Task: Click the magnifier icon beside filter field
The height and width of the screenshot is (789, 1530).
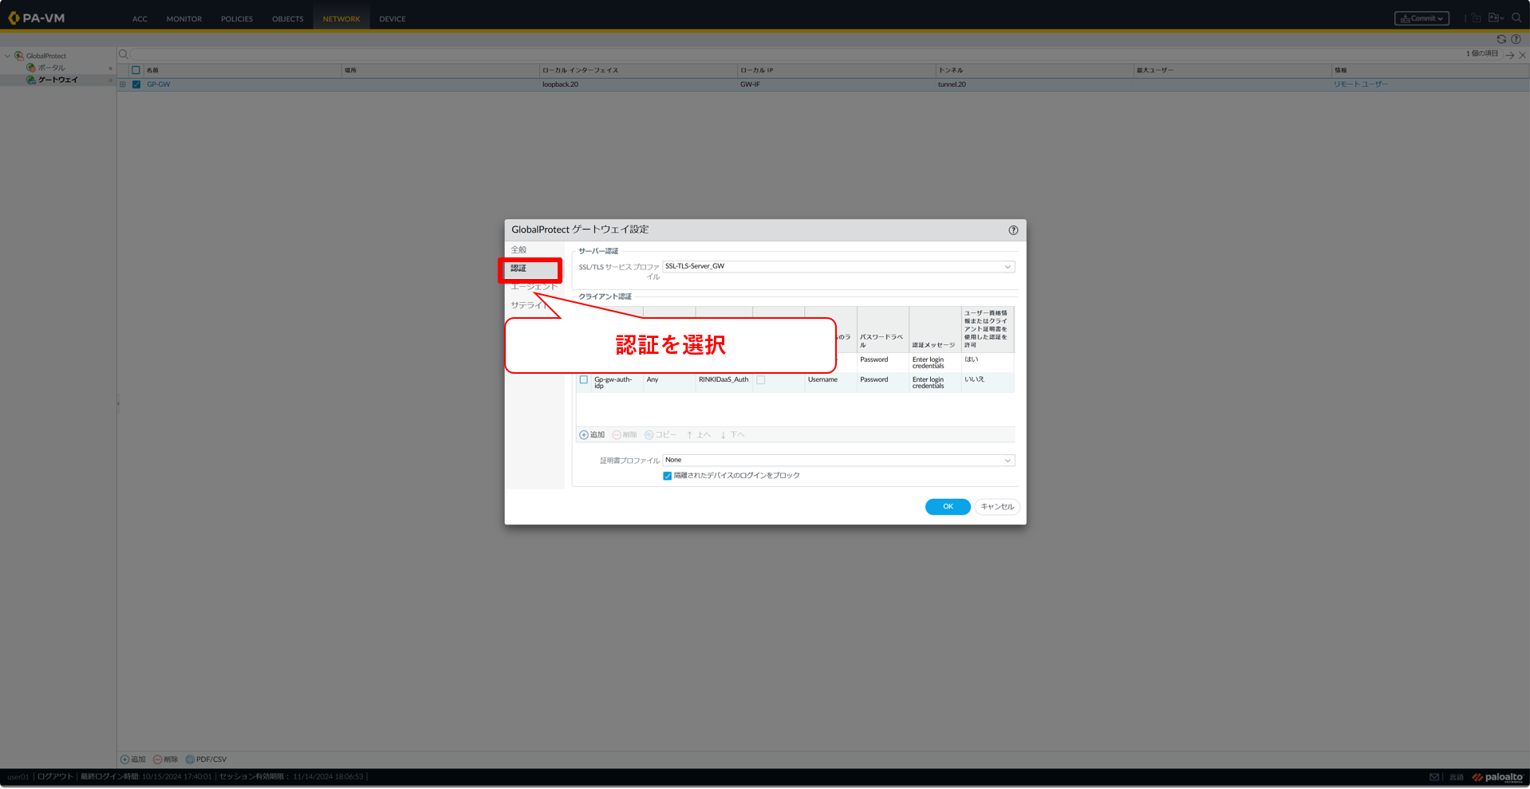Action: (124, 54)
